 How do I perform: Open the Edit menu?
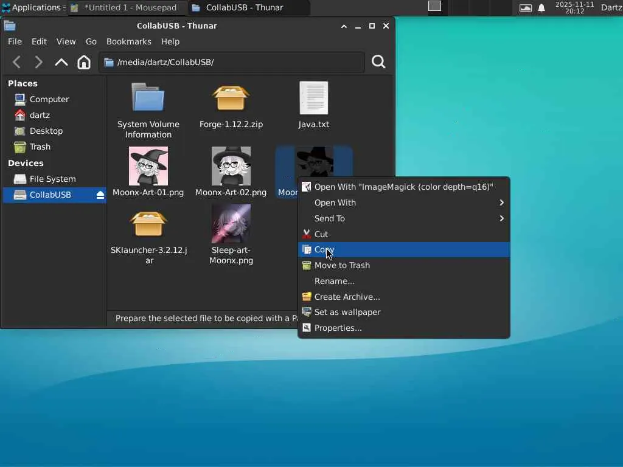pos(39,42)
